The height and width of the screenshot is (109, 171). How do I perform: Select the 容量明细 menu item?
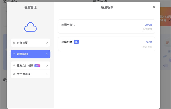(30, 54)
